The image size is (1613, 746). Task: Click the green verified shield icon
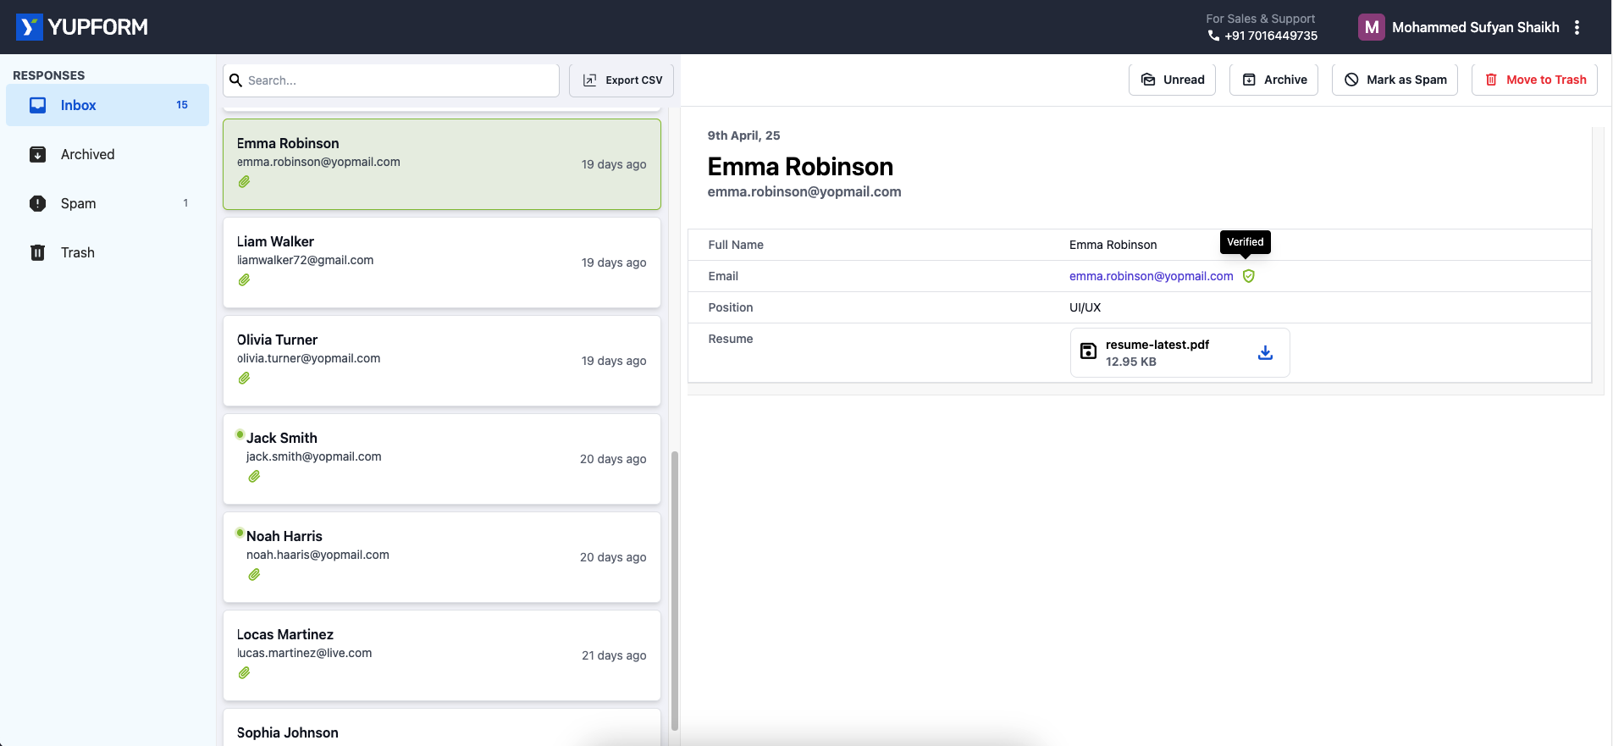[1249, 276]
